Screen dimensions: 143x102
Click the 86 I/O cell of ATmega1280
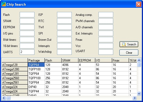[x=104, y=69]
